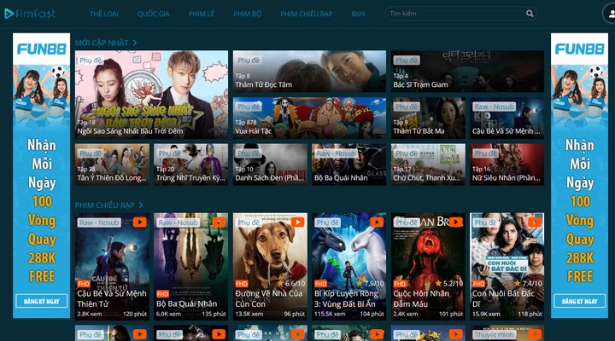
Task: Click Đăng Ký Ngay on right FUN88 banner
Action: tap(580, 301)
